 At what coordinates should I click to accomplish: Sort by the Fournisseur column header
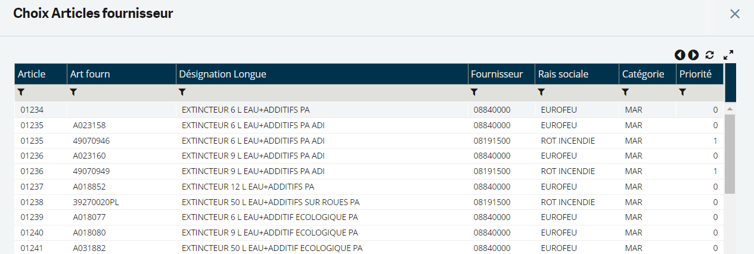[497, 74]
